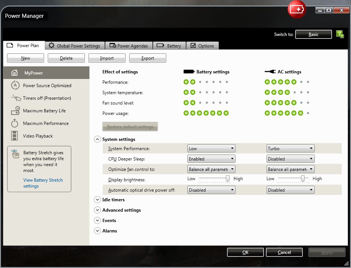Open the green help icon
The width and height of the screenshot is (351, 268).
coord(340,34)
